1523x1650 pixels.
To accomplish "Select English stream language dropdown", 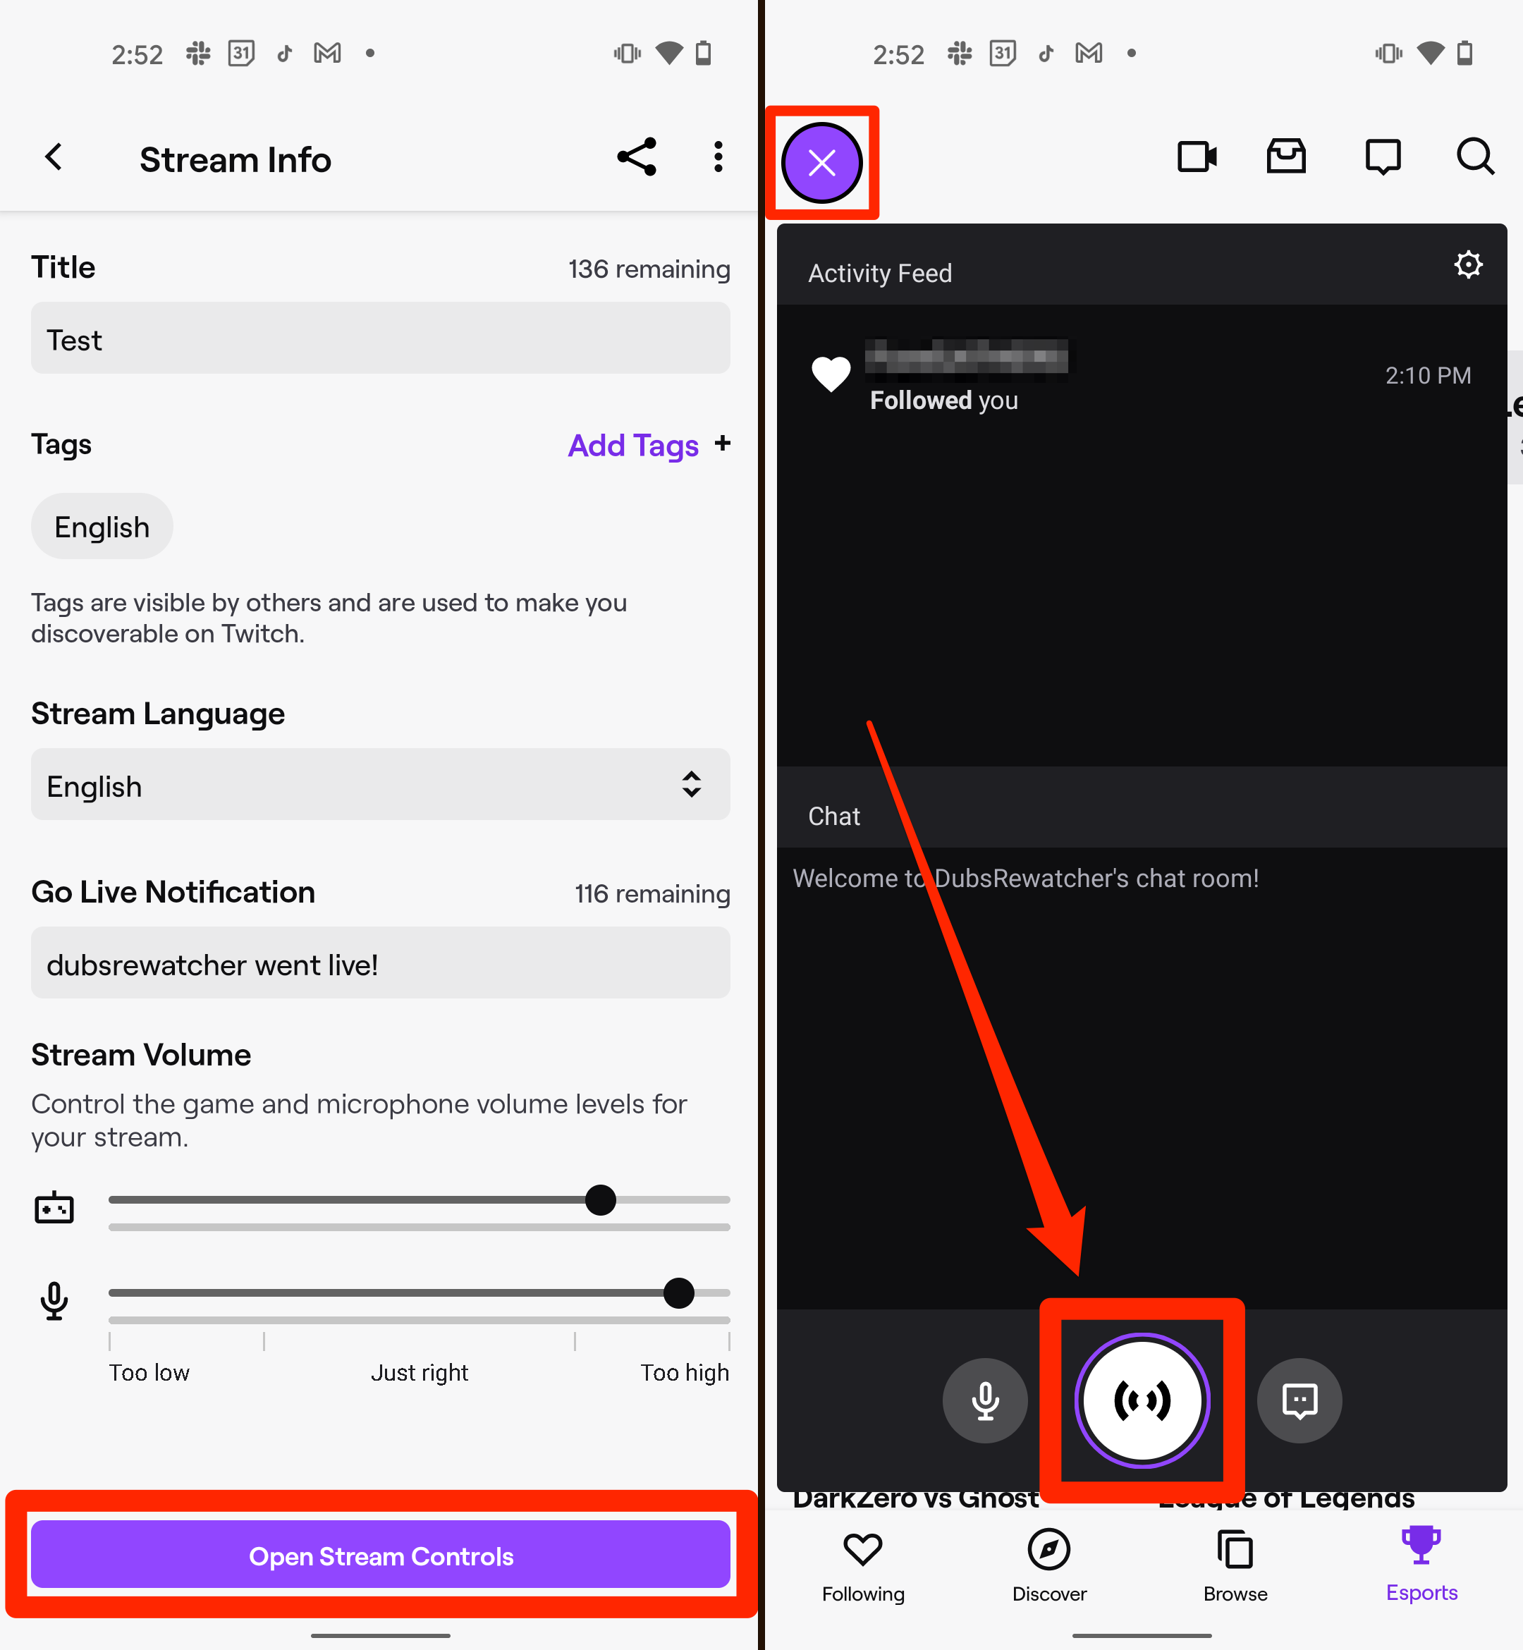I will (382, 785).
